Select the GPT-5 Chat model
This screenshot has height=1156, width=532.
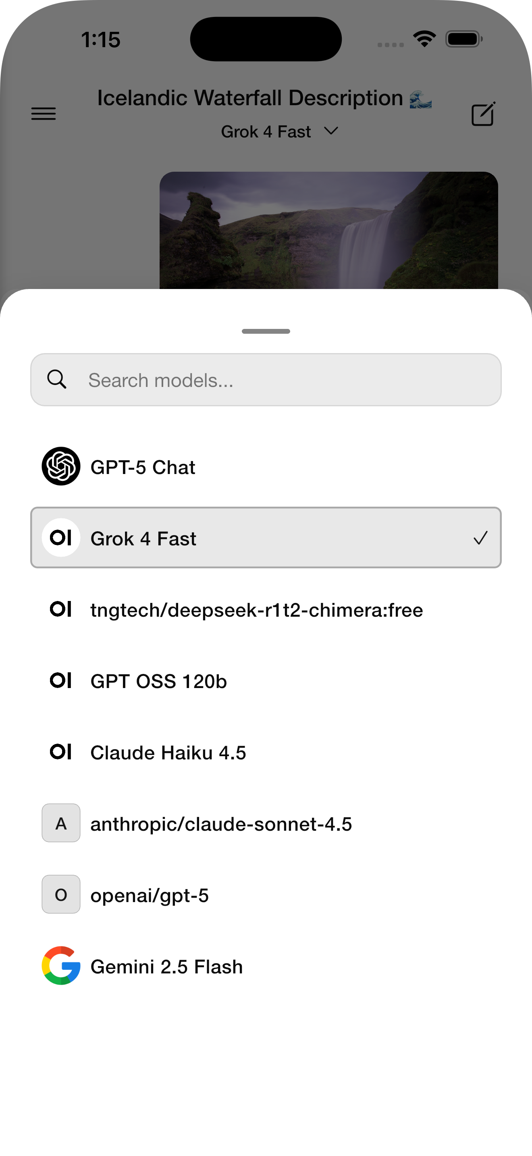143,467
